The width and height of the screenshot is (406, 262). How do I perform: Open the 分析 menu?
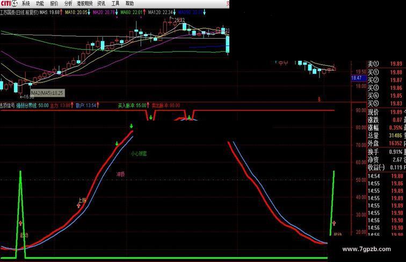click(68, 4)
